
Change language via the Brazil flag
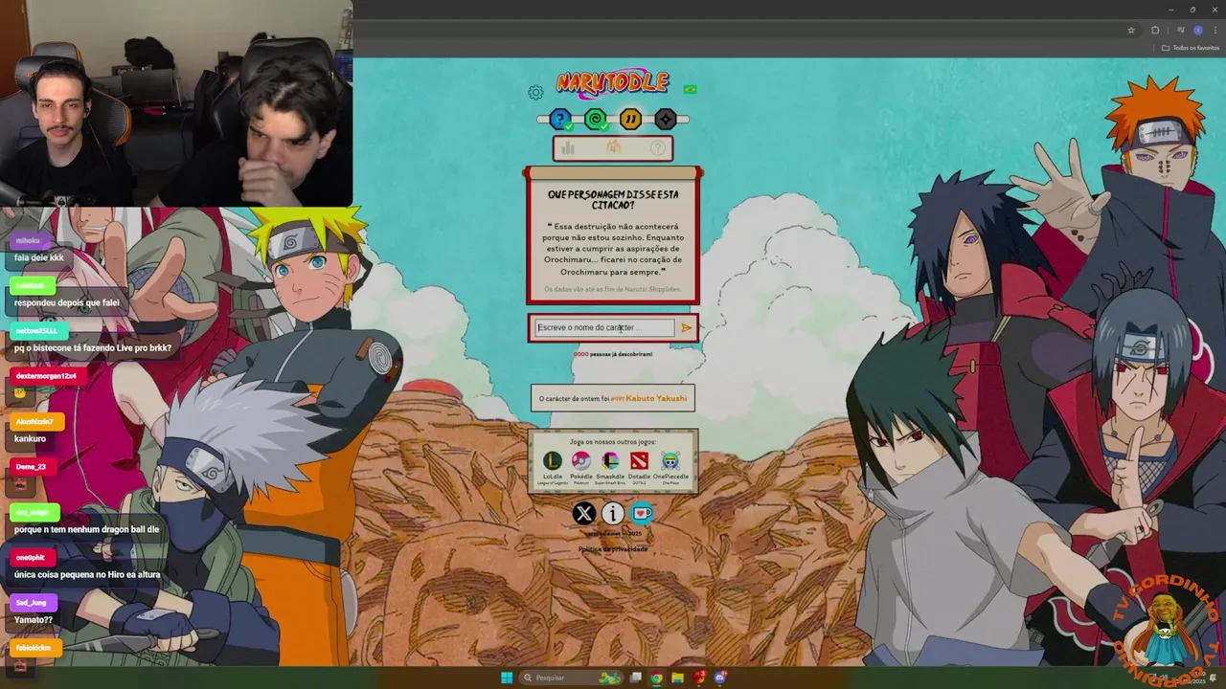(x=690, y=89)
